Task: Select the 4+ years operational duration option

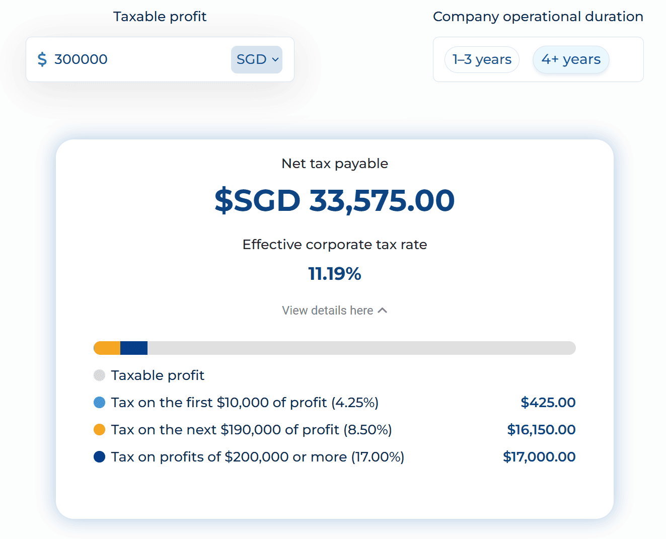Action: [571, 59]
